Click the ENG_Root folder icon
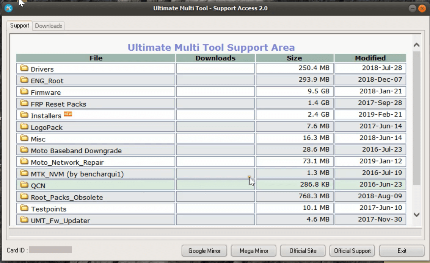This screenshot has height=263, width=430. tap(25, 80)
